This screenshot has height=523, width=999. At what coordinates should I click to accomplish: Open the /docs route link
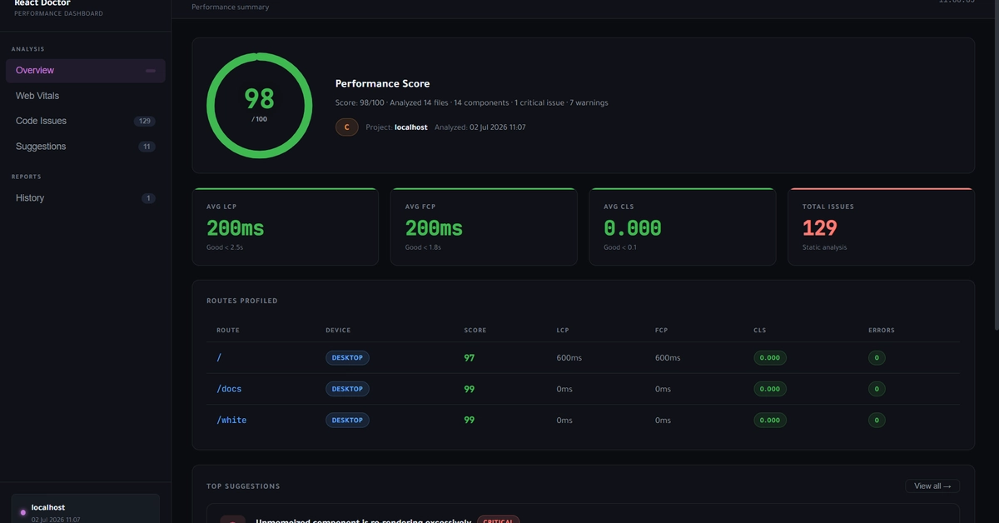pos(229,389)
